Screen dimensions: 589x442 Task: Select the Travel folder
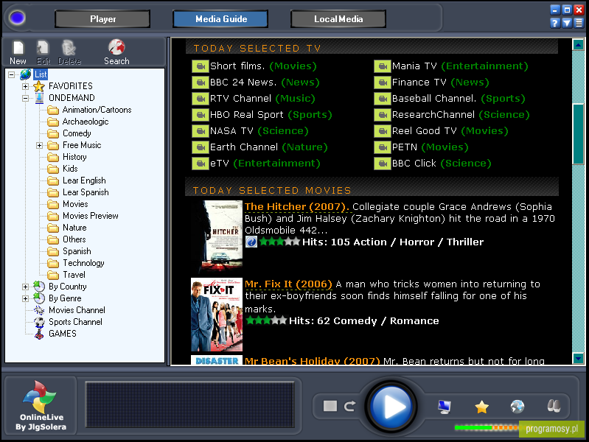click(74, 275)
